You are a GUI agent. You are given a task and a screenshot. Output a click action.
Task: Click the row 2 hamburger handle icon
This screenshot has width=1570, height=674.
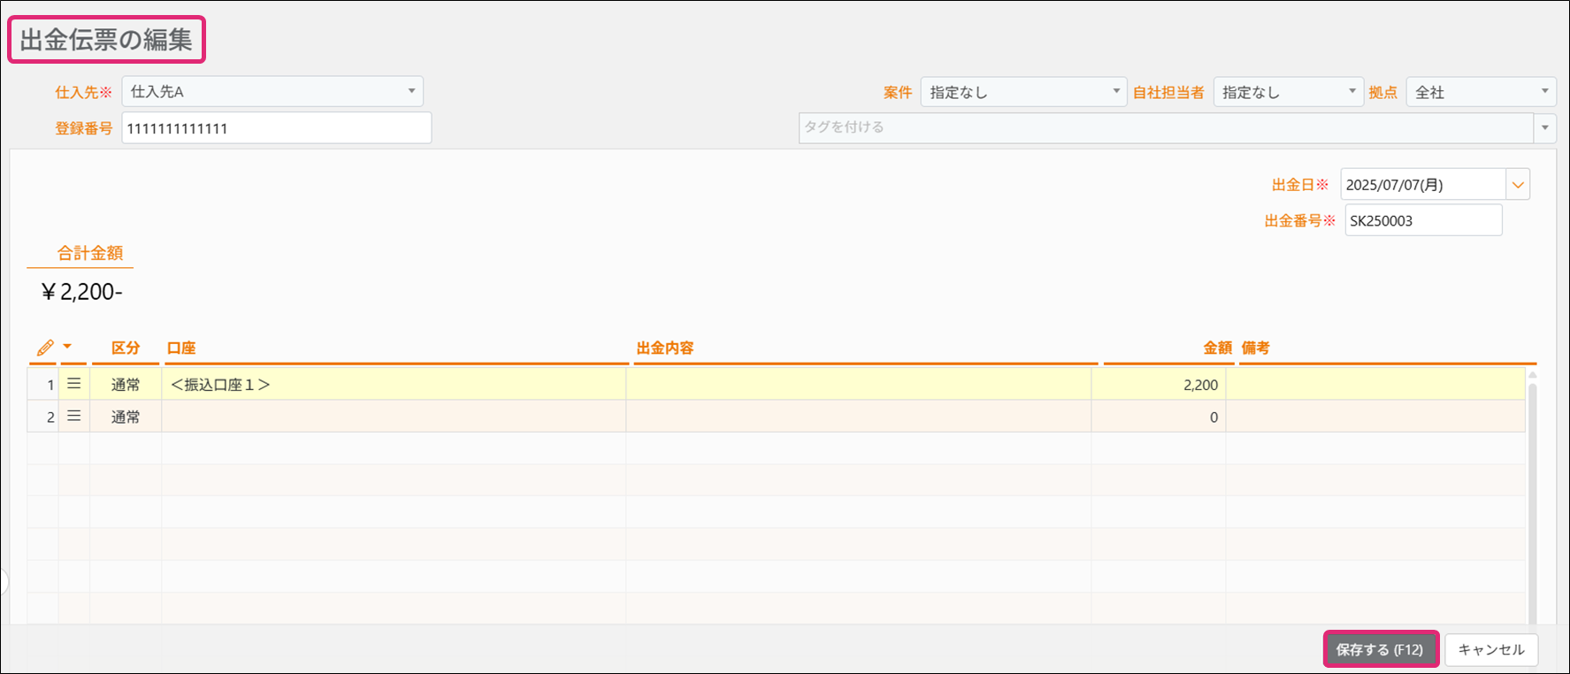74,416
